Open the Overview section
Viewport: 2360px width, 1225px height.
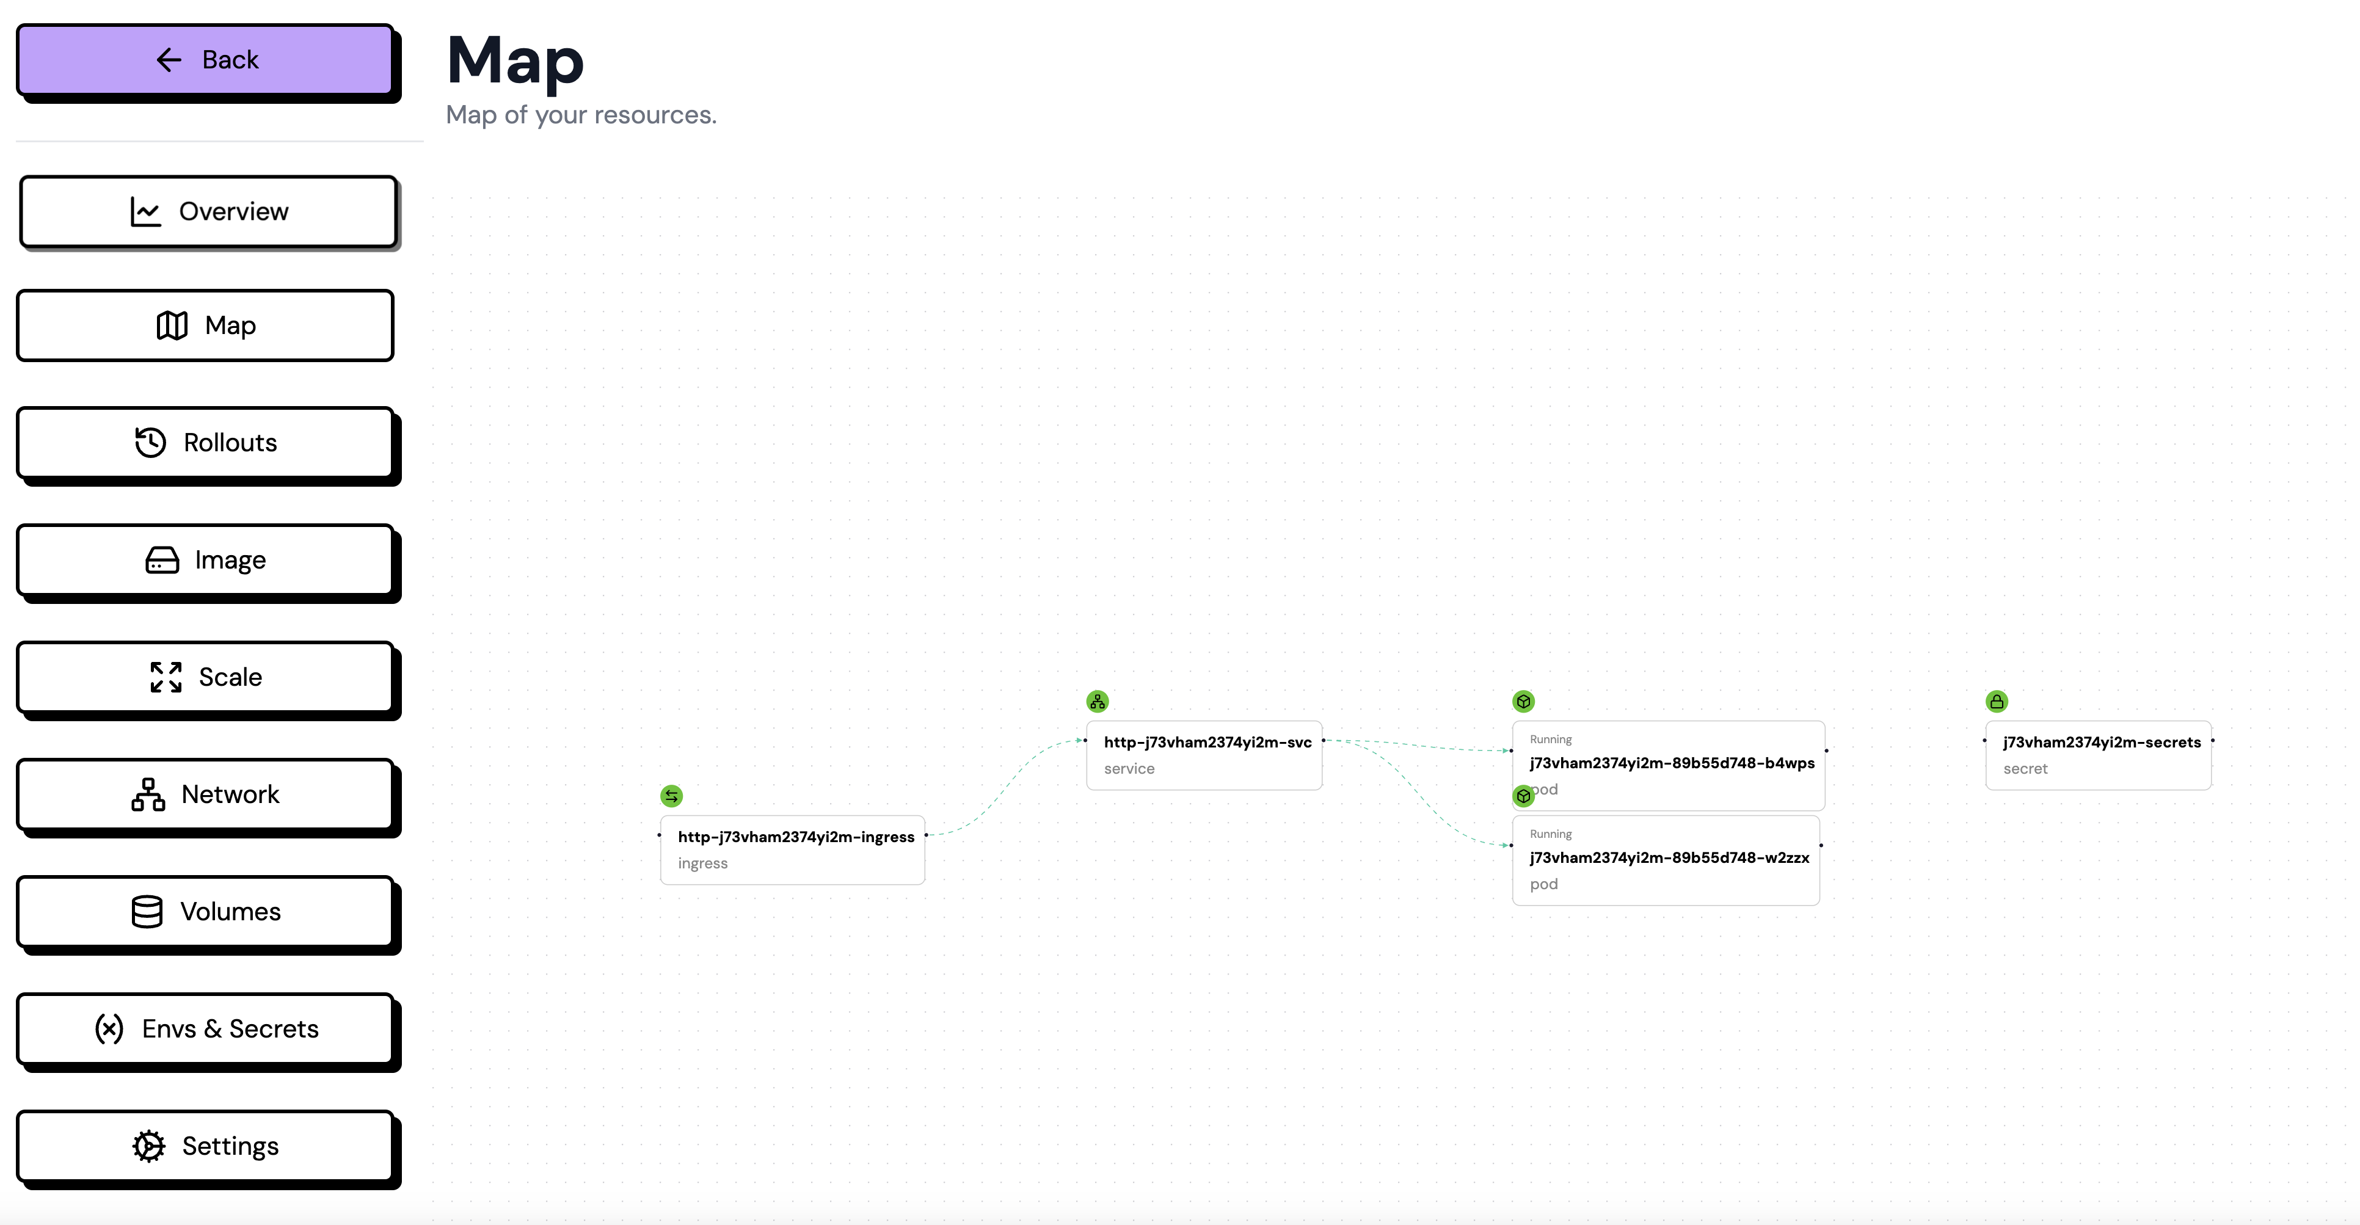[x=208, y=212]
